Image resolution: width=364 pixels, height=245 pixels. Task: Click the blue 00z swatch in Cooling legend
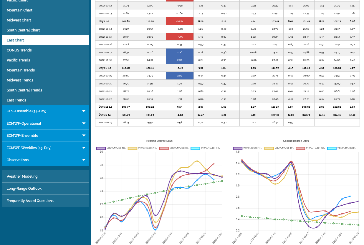coord(332,149)
